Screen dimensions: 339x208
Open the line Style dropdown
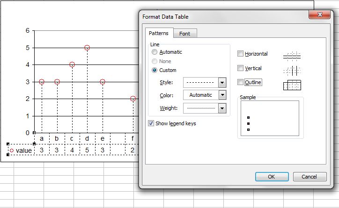click(x=222, y=82)
